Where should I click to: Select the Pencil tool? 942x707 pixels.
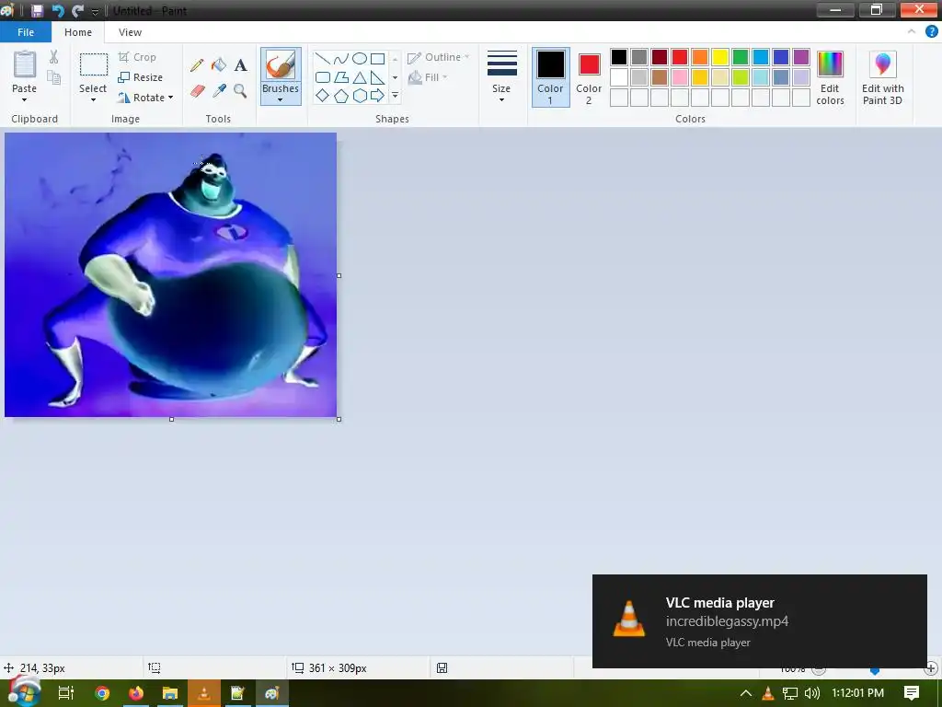[197, 65]
